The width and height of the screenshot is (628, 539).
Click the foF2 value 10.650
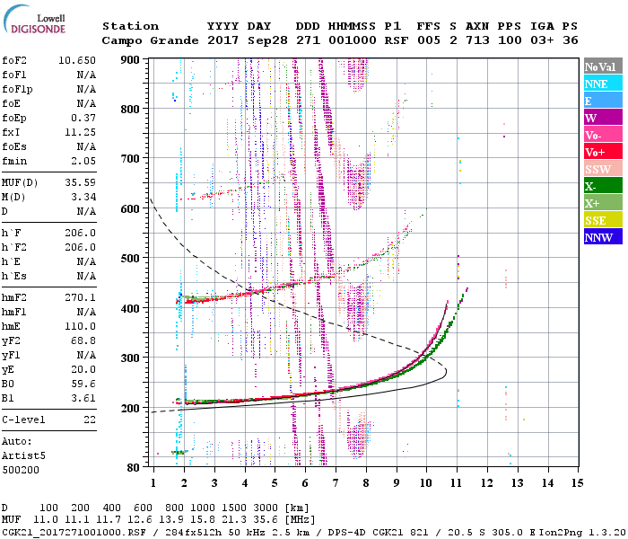[76, 59]
